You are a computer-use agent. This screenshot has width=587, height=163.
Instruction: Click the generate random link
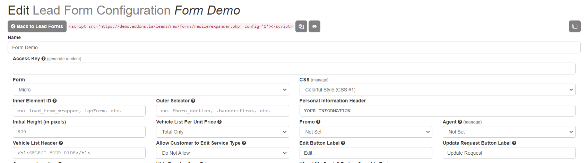pyautogui.click(x=64, y=59)
